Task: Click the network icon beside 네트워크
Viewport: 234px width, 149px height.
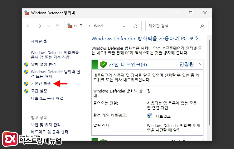Action: tap(149, 115)
